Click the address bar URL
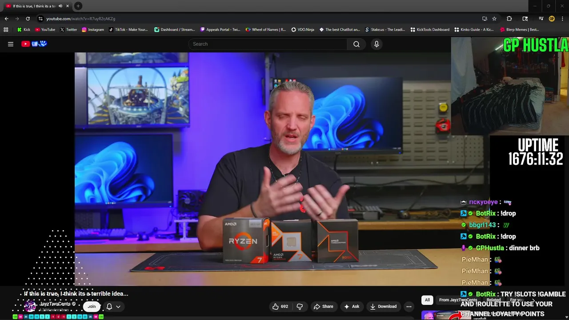 pos(80,19)
